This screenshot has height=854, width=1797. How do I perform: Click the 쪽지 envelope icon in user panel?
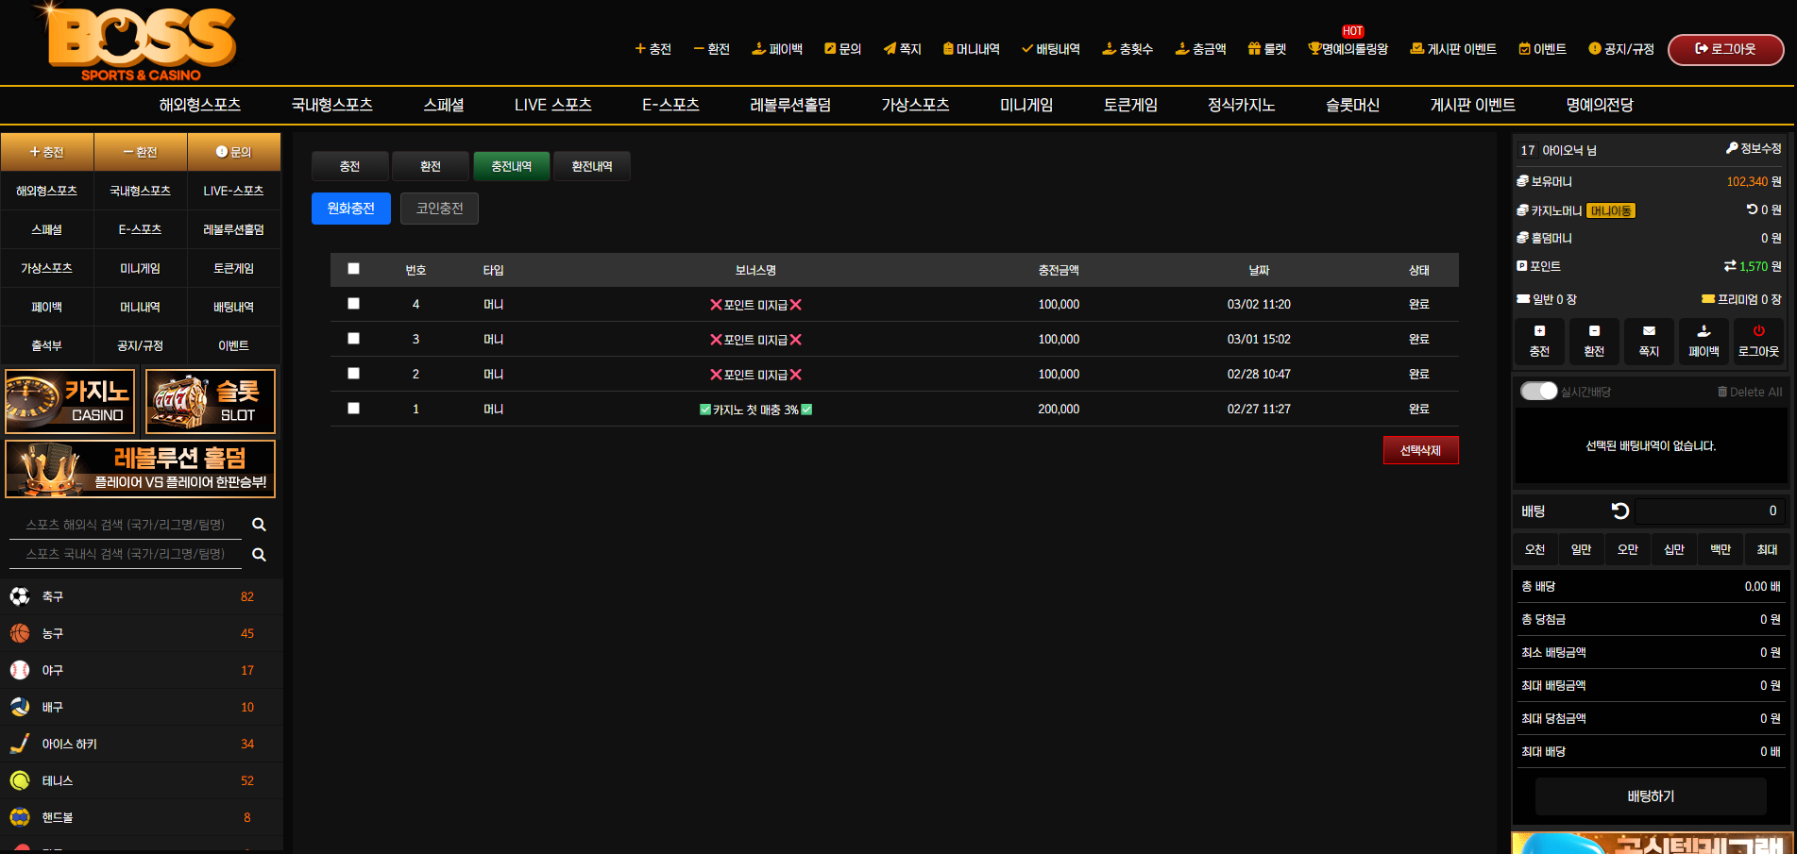click(1649, 331)
